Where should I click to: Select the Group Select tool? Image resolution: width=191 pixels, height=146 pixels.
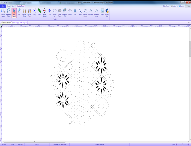[x=3, y=12]
